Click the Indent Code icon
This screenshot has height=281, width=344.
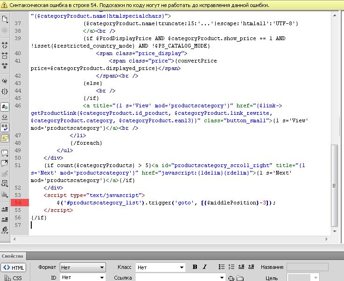[x=5, y=209]
